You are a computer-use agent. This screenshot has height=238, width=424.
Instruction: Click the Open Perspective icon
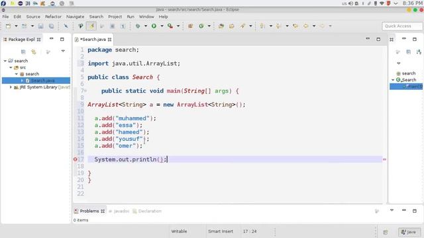tap(386, 232)
